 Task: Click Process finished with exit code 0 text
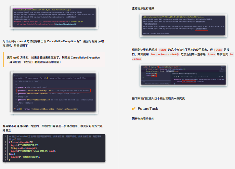click(156, 33)
